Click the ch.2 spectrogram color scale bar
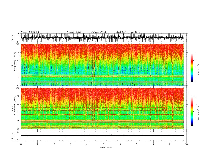 [192, 111]
